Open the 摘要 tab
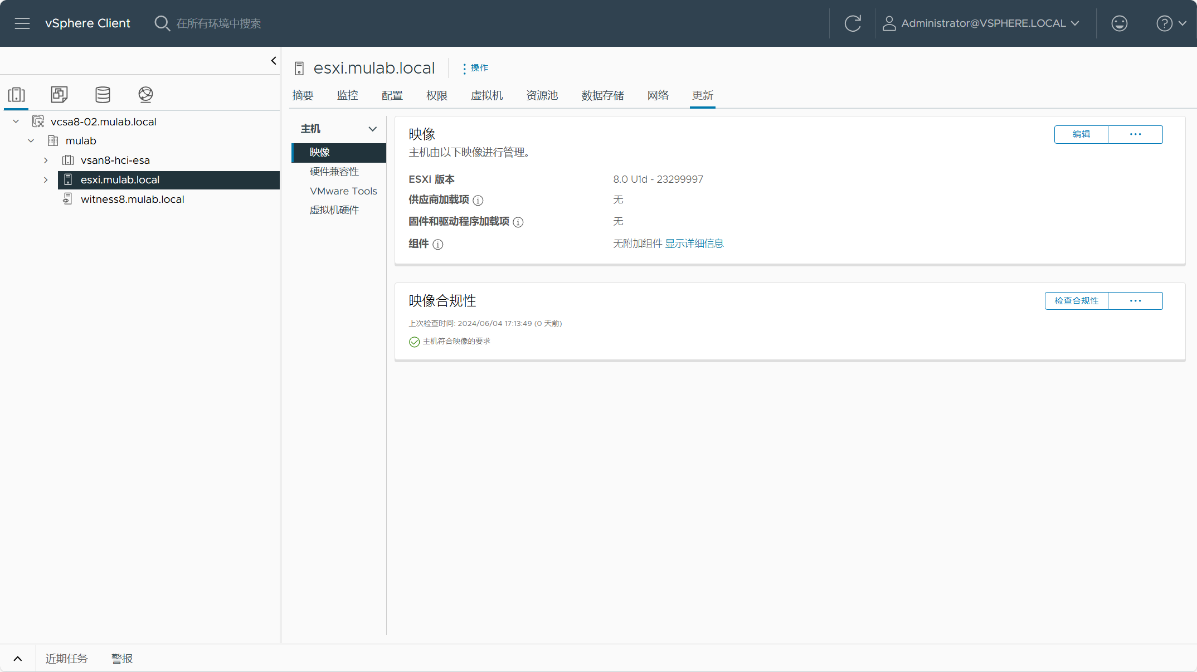 point(303,95)
